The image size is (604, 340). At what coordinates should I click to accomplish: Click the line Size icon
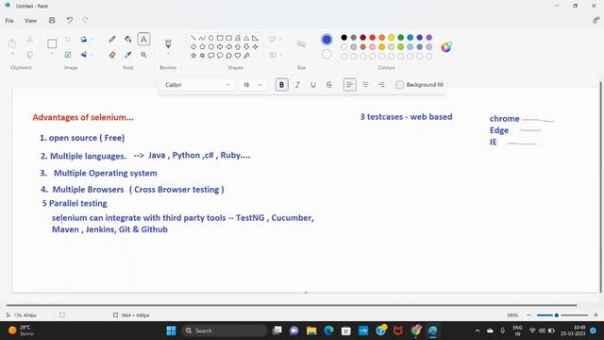click(x=302, y=44)
